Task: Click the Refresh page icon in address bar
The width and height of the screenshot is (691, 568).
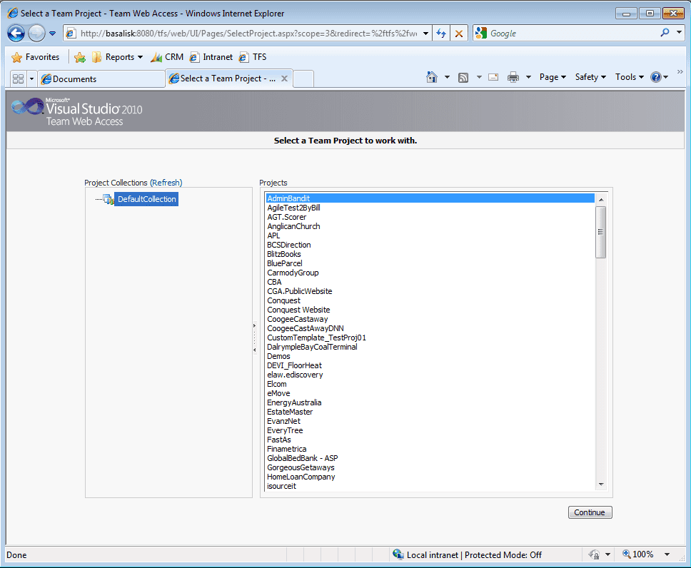Action: [x=441, y=34]
